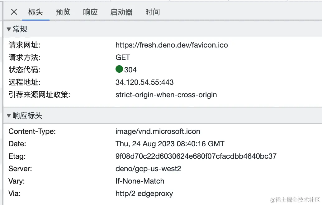Screen dimensions: 322x205
Task: Close the request details panel
Action: coord(14,12)
